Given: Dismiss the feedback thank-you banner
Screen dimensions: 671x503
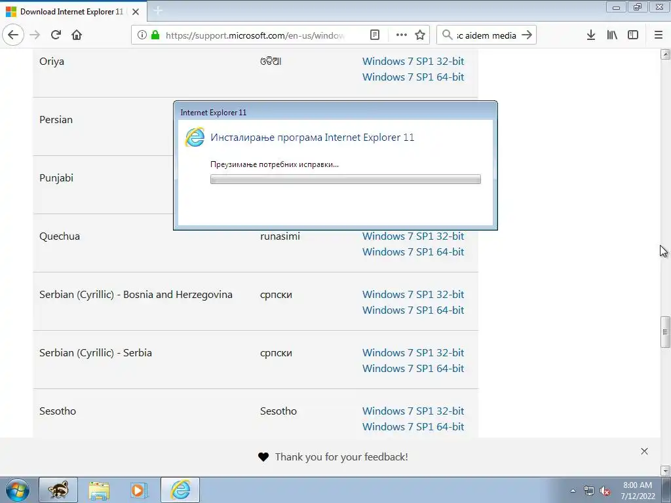Looking at the screenshot, I should [645, 451].
